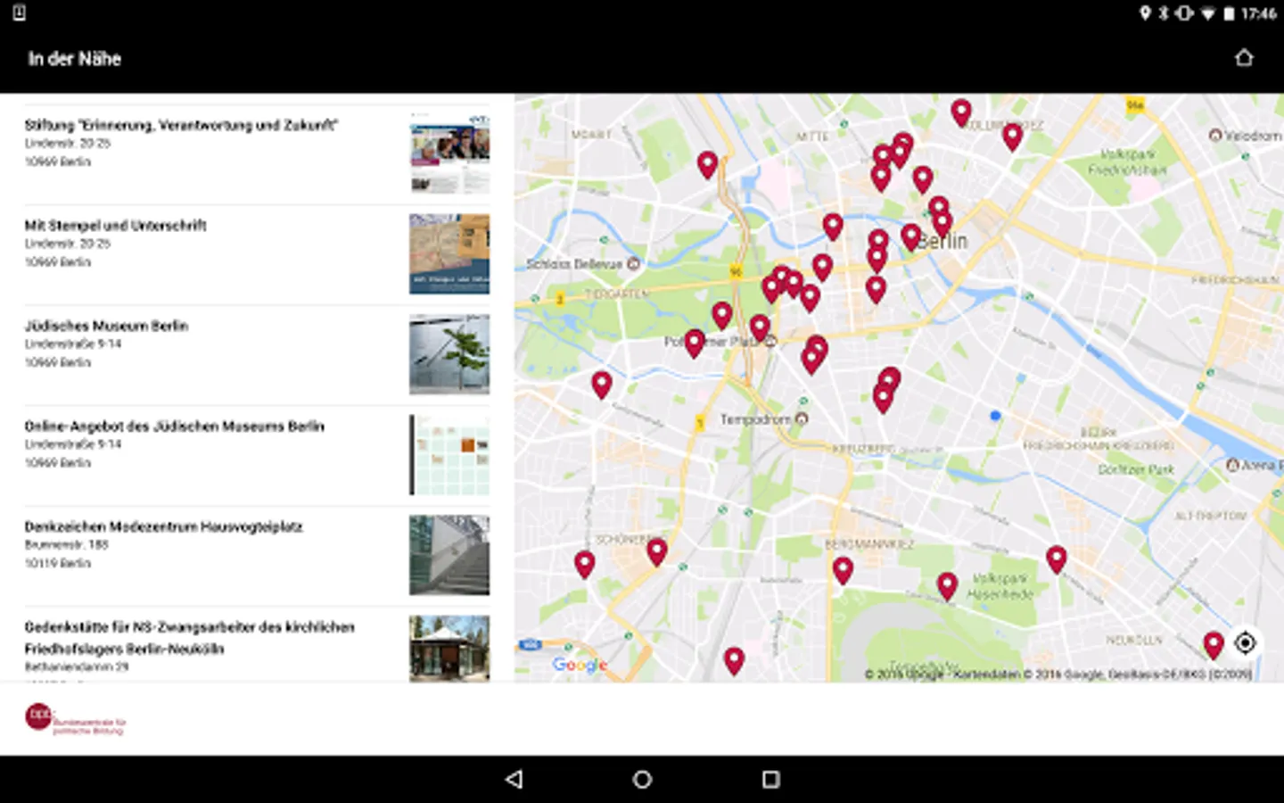Tap the In der Nähe screen title
Image resolution: width=1284 pixels, height=803 pixels.
pos(74,59)
